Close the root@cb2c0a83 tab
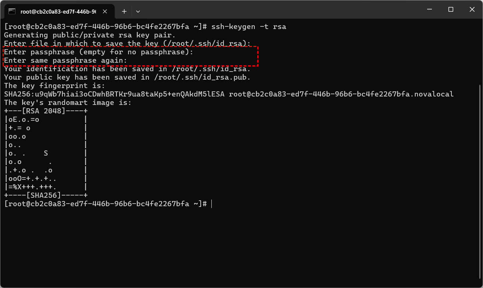 pos(105,11)
